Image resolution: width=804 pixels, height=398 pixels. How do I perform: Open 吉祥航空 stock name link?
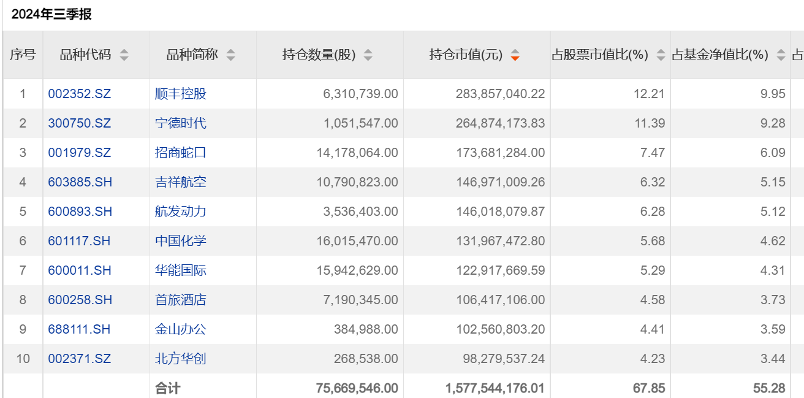pos(181,182)
